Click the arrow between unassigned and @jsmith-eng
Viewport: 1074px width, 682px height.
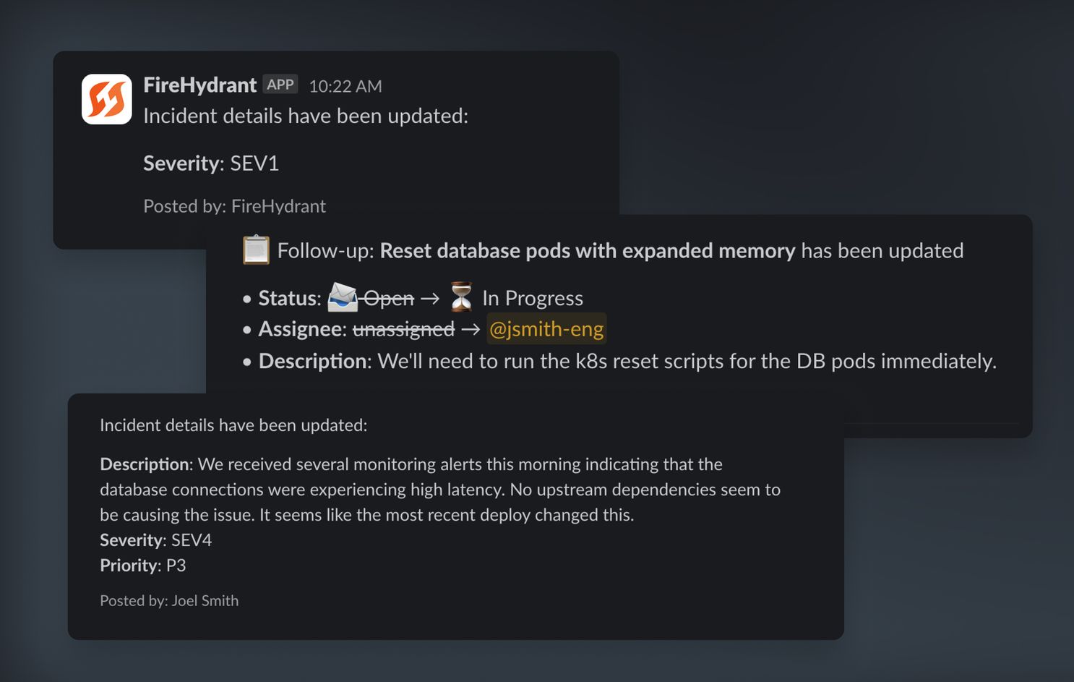(471, 330)
